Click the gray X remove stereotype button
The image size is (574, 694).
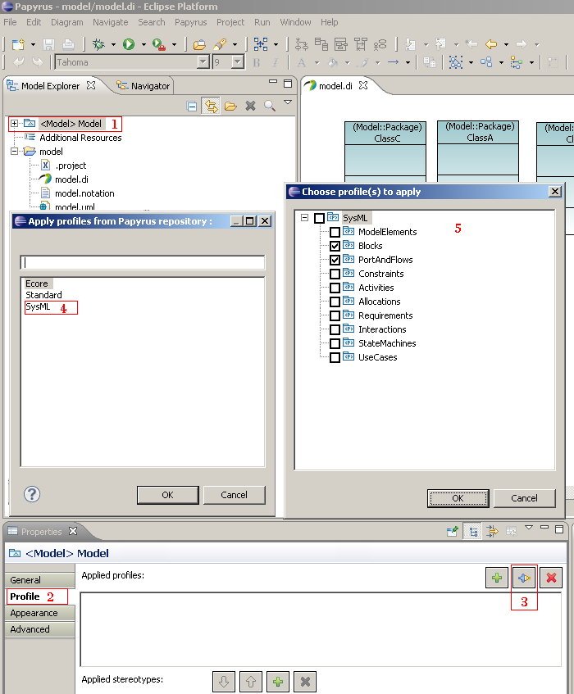305,681
